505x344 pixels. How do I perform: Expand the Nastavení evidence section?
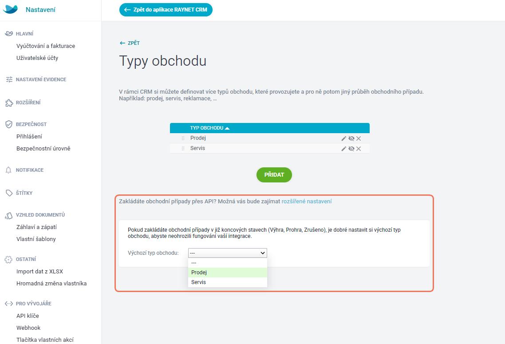coord(41,79)
